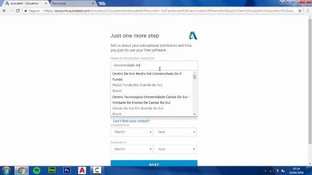Switch to Autodesk - Education tab
This screenshot has width=312, height=175.
24,3
